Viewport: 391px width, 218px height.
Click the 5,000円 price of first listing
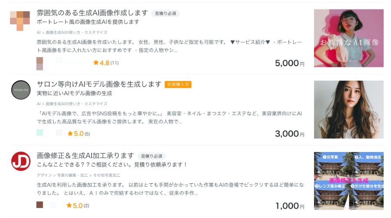click(289, 63)
